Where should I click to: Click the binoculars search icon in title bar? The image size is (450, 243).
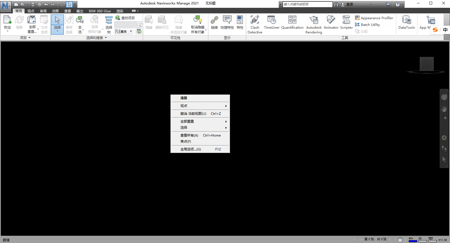[336, 4]
